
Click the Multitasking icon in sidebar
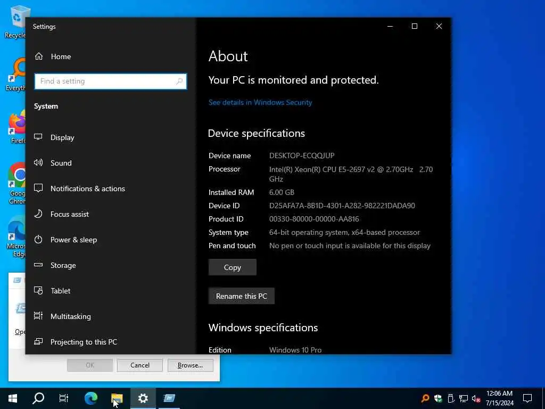38,316
